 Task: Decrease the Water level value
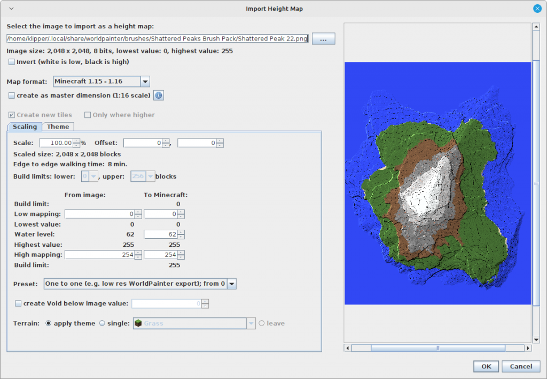[181, 237]
